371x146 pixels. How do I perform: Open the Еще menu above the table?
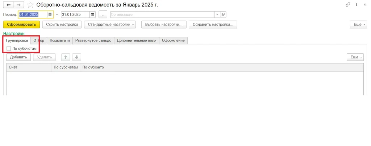point(355,57)
